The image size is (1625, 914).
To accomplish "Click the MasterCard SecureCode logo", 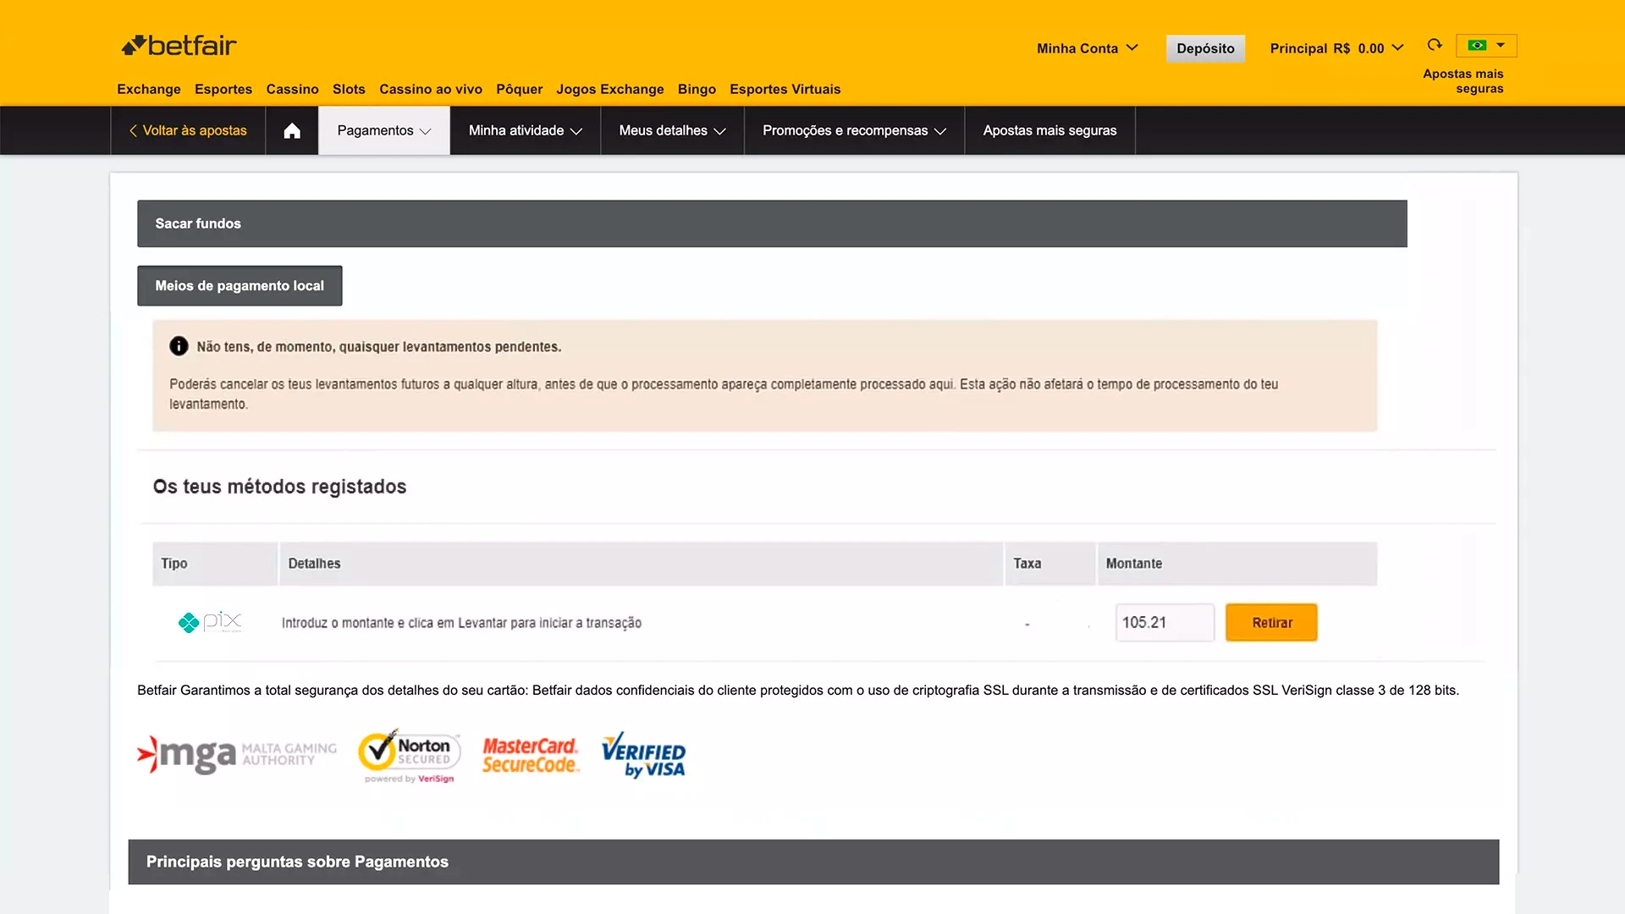I will [x=531, y=755].
